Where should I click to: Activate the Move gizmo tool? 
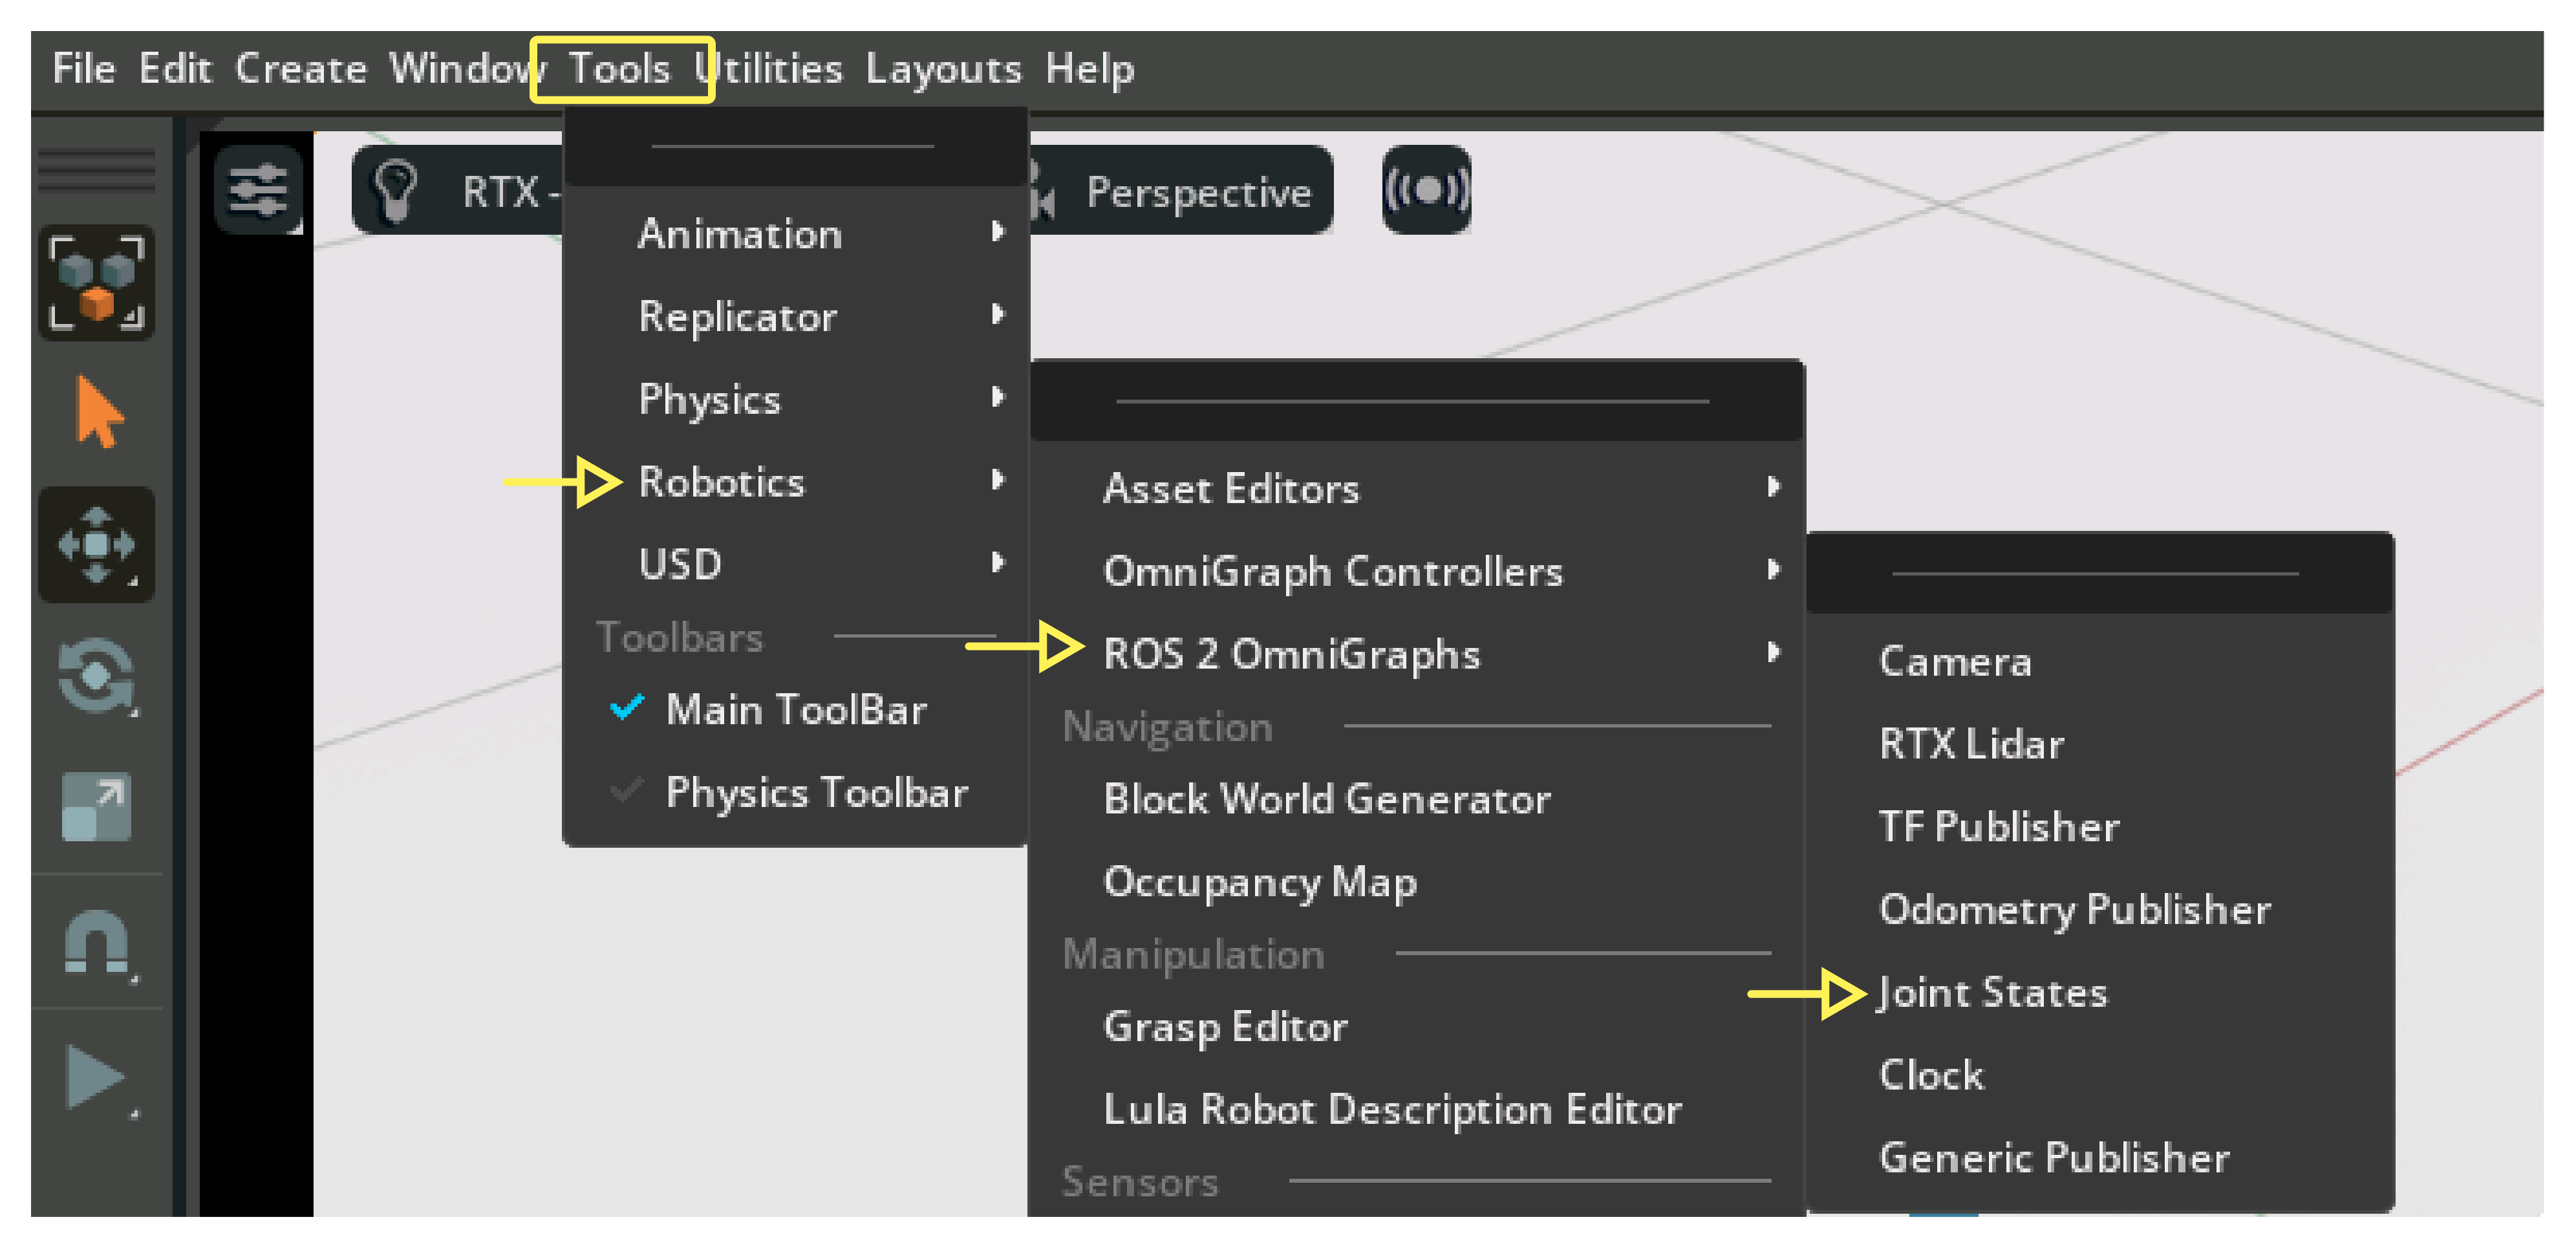click(x=96, y=545)
